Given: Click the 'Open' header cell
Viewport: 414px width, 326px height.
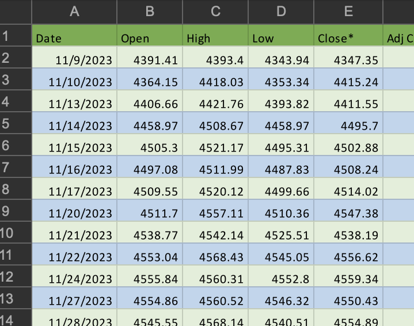Looking at the screenshot, I should [x=150, y=35].
